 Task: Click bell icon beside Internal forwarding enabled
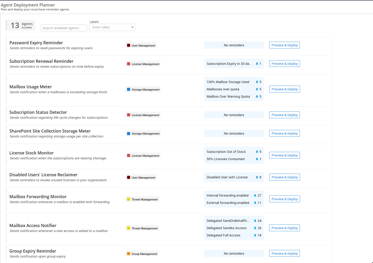(255, 196)
